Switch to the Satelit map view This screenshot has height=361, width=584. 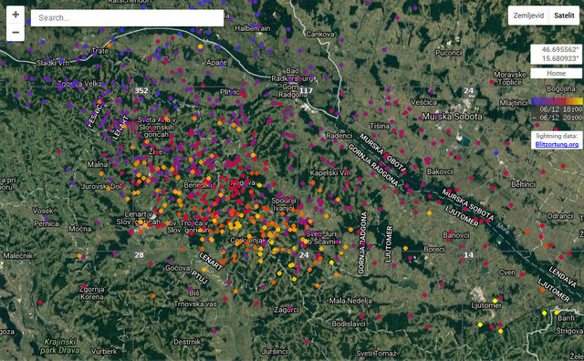tap(564, 15)
